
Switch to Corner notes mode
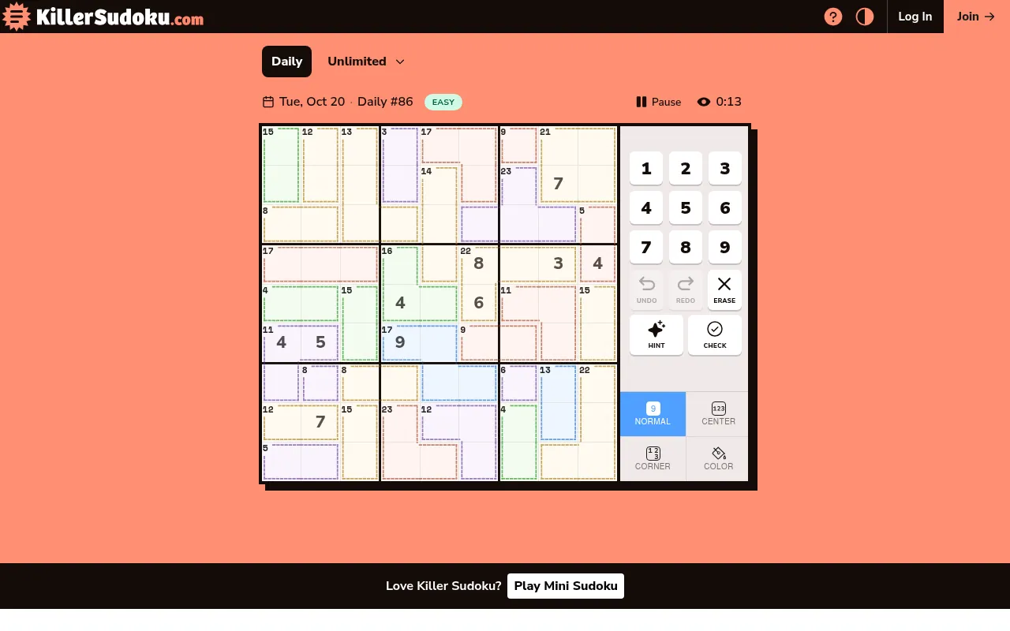(x=653, y=459)
